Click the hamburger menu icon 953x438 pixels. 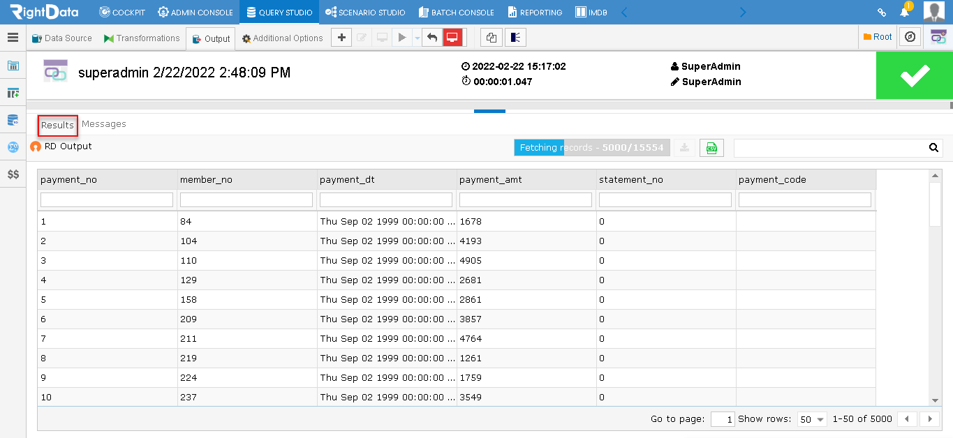[13, 38]
